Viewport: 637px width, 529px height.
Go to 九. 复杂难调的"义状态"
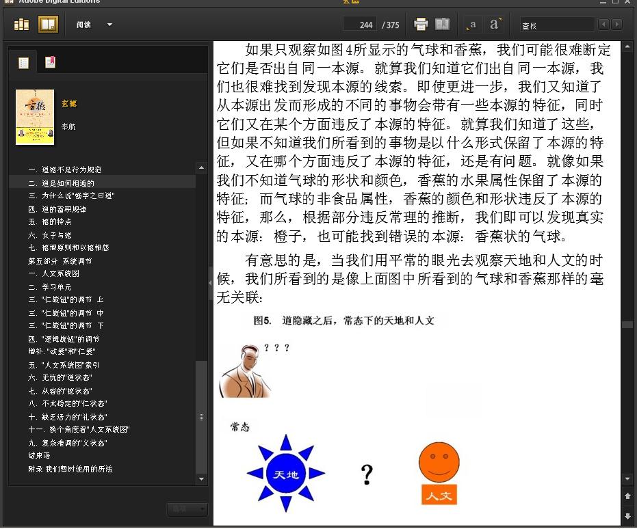[68, 443]
